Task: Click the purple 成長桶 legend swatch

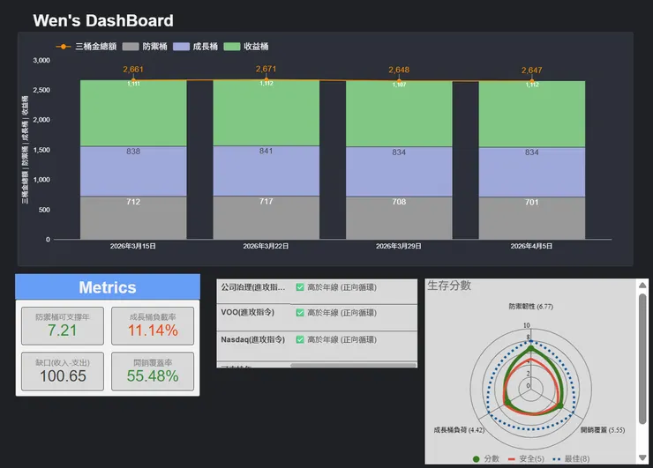Action: (181, 47)
